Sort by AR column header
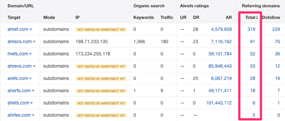 (x=229, y=17)
